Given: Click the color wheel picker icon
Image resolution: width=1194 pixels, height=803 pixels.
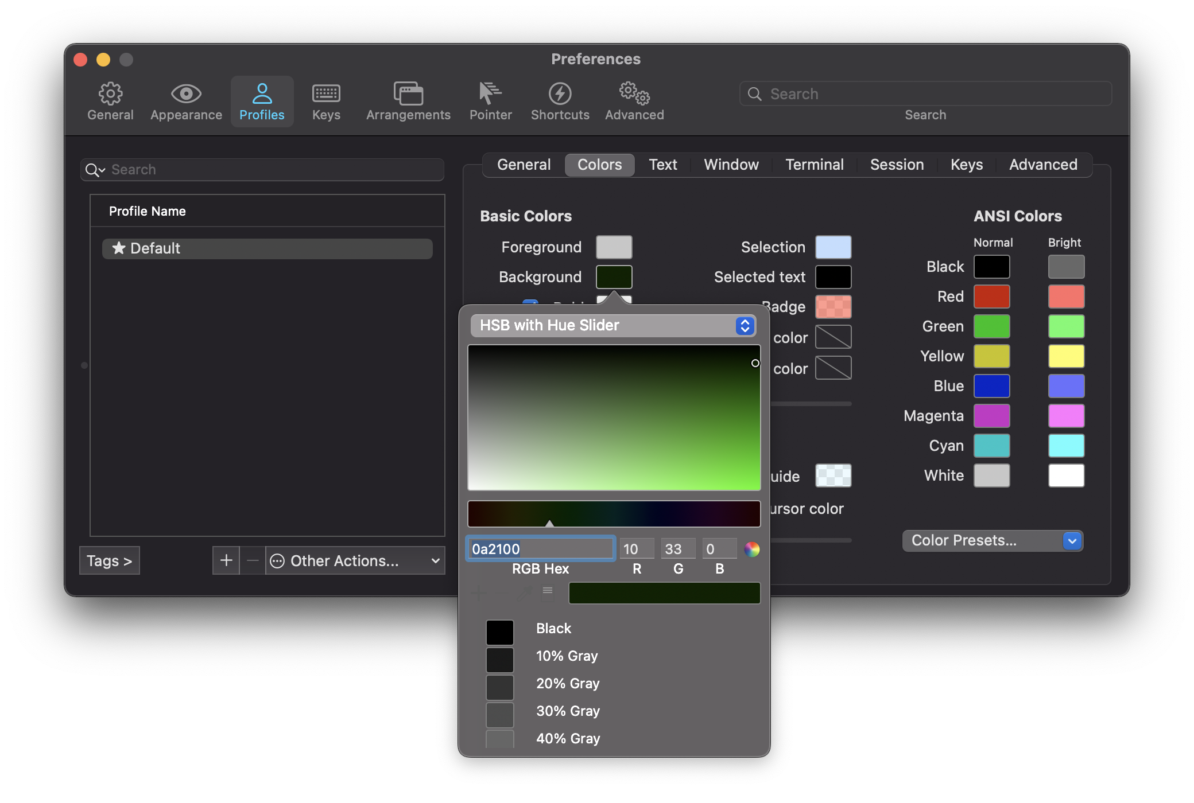Looking at the screenshot, I should click(751, 549).
